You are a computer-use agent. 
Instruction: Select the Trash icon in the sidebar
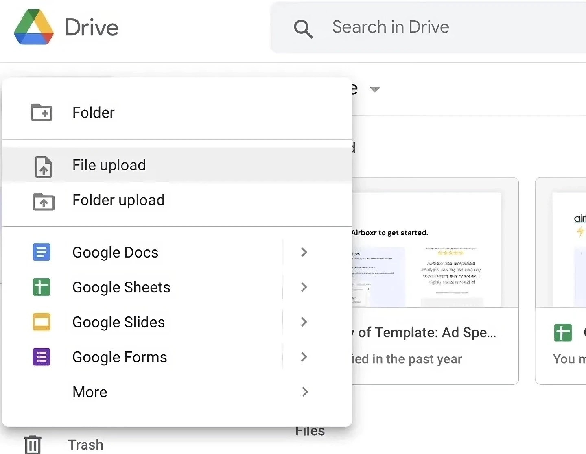point(33,444)
